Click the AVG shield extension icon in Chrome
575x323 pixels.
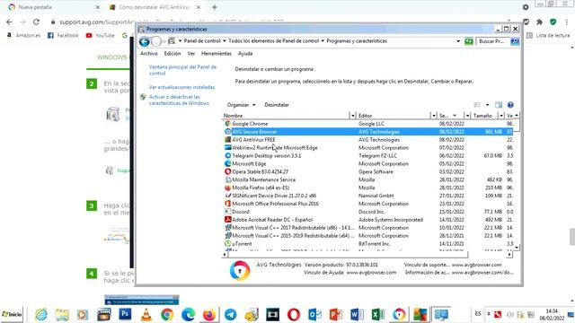pyautogui.click(x=553, y=22)
